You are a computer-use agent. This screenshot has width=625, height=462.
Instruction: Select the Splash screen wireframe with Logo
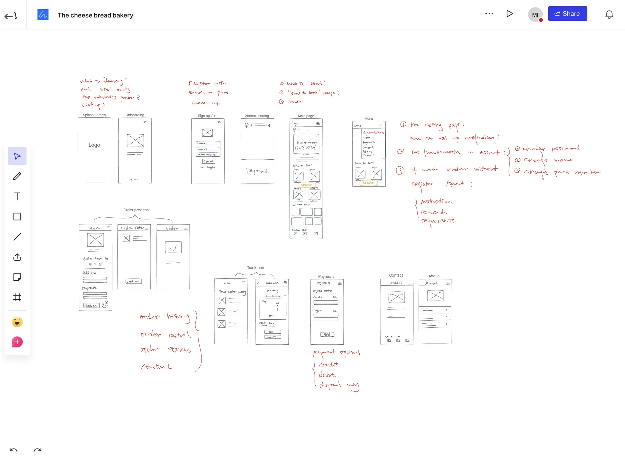tap(94, 150)
